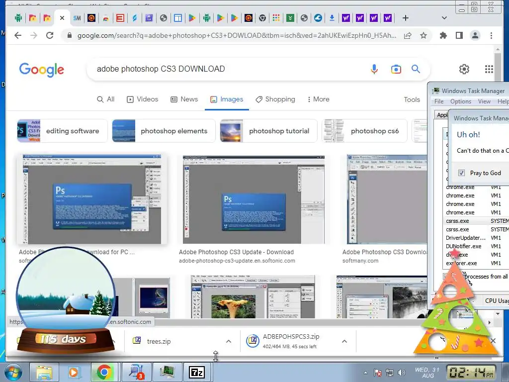Go back to the previous page
Screen dimensions: 509x382
pyautogui.click(x=18, y=35)
